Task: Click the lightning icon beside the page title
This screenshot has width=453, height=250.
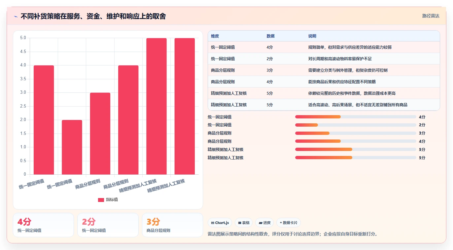Action: click(x=16, y=16)
